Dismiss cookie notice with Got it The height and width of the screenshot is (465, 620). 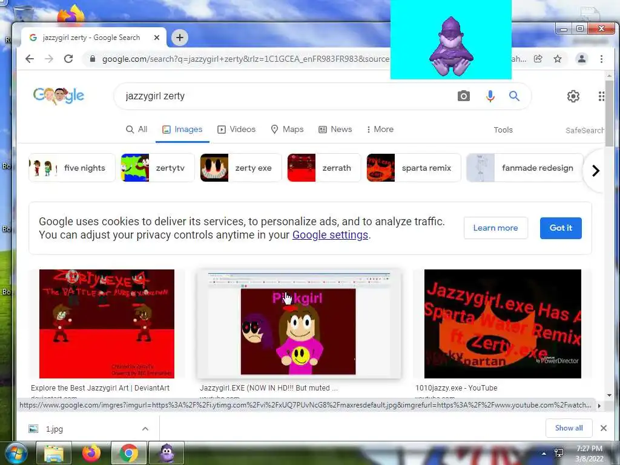click(561, 228)
